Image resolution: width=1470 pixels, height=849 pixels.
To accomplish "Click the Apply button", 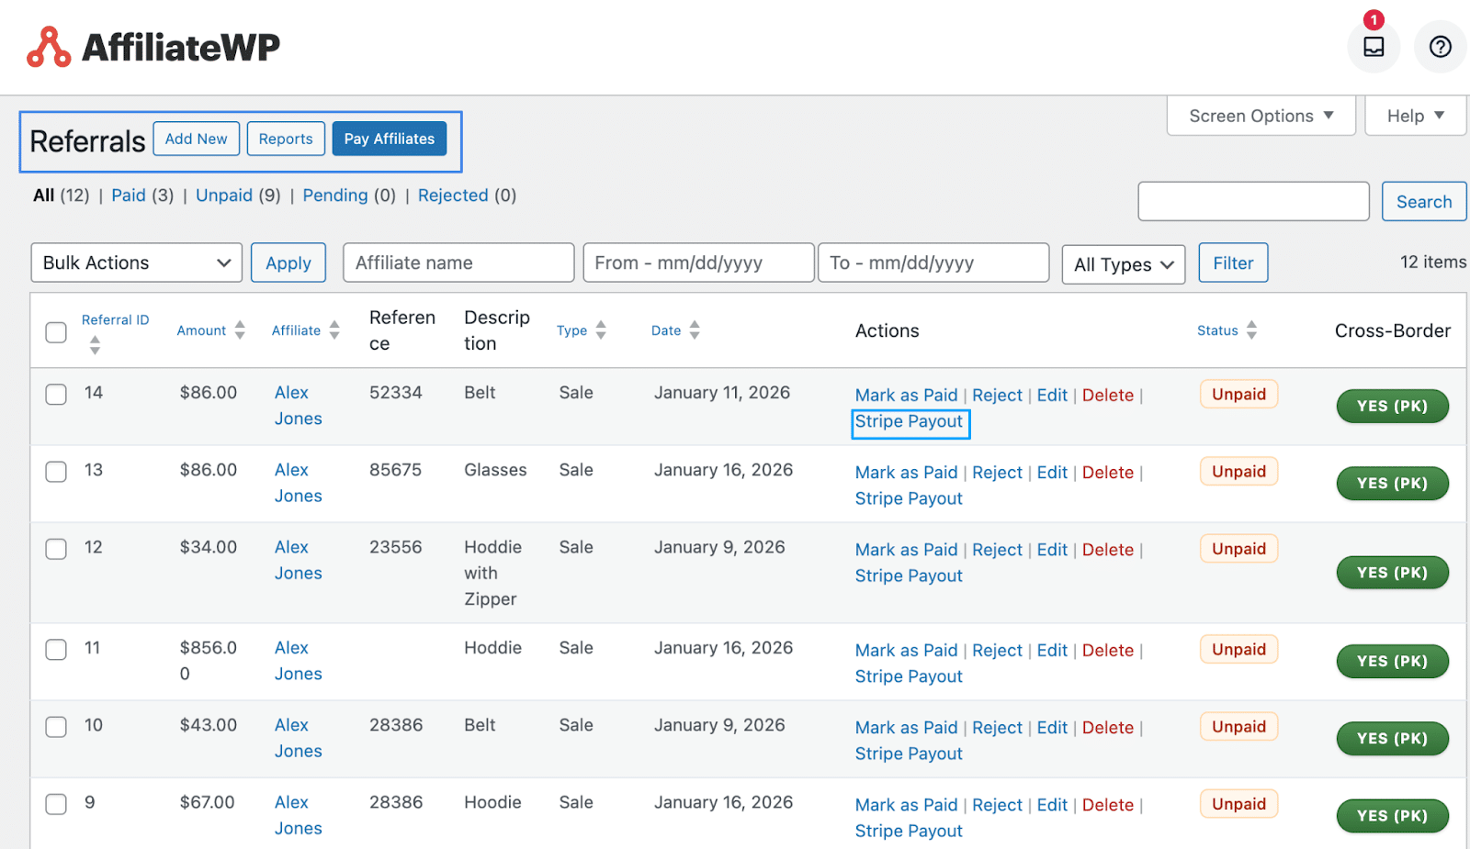I will [x=288, y=263].
